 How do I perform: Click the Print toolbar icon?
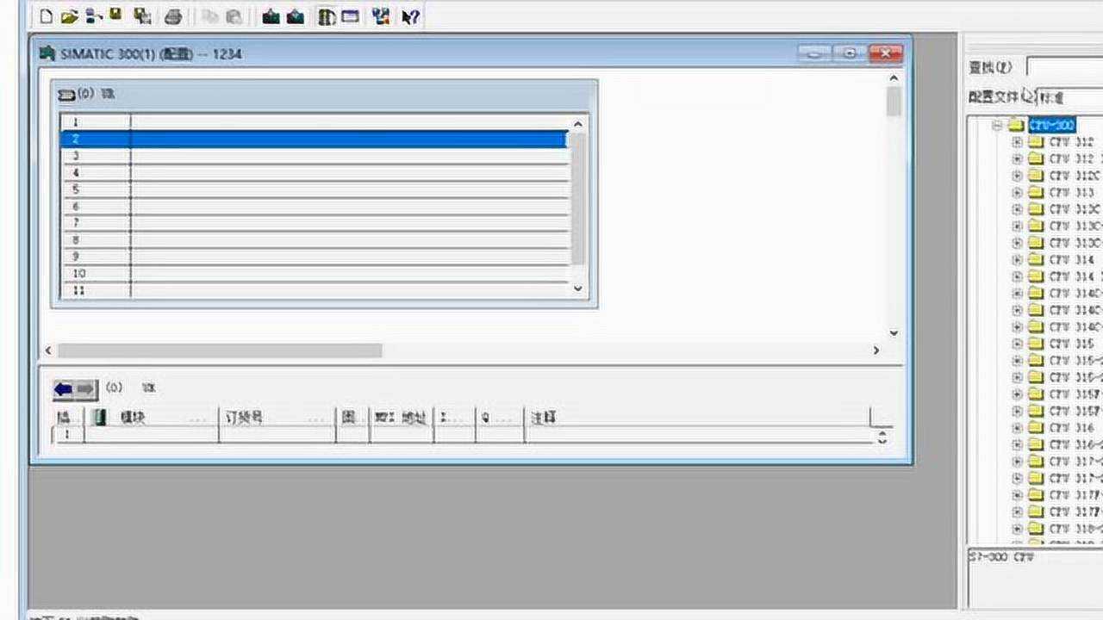[x=173, y=15]
